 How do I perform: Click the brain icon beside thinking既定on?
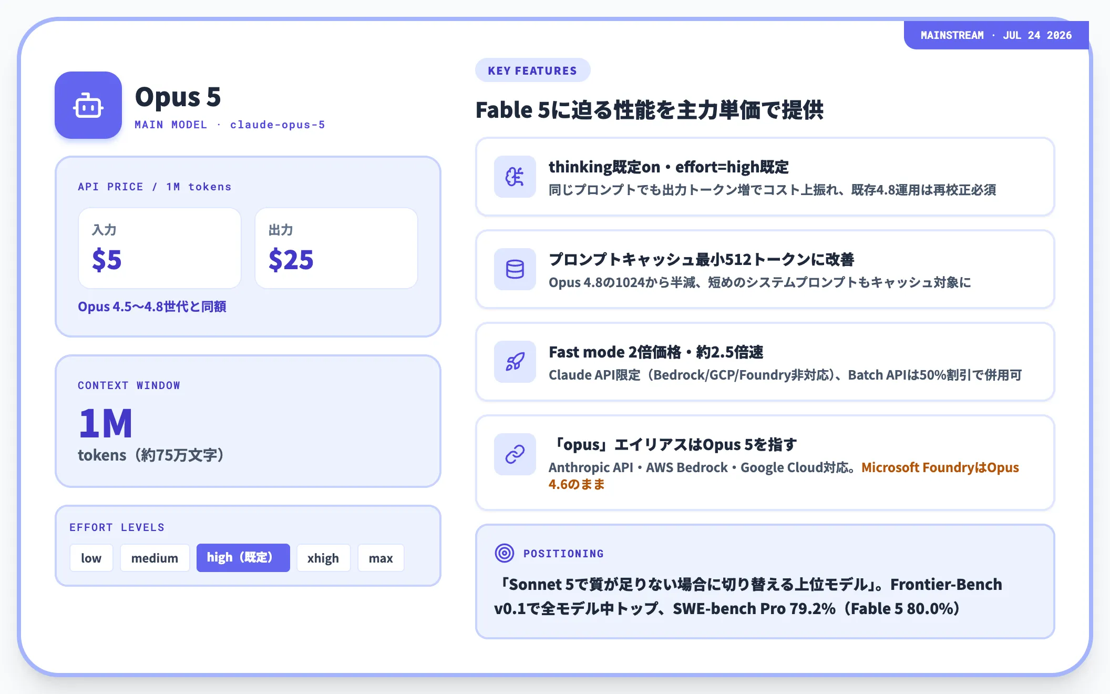[515, 177]
